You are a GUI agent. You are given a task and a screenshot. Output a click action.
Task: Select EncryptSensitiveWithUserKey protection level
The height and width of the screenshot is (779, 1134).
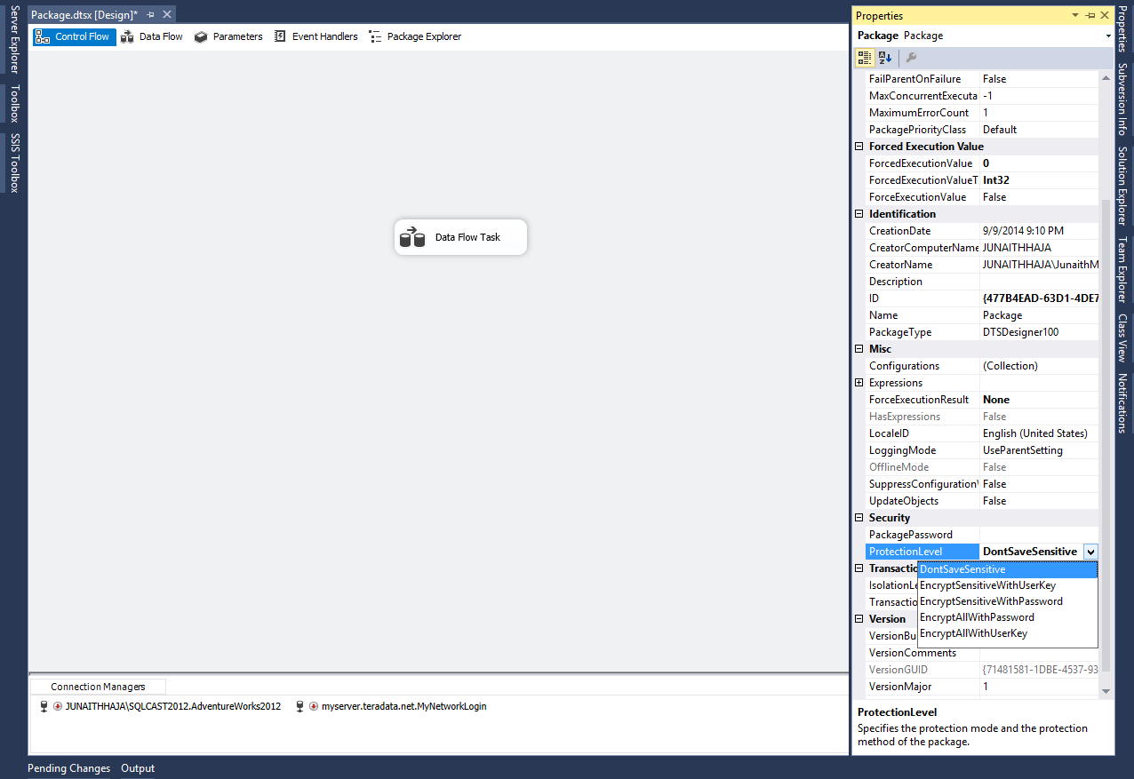click(x=982, y=584)
